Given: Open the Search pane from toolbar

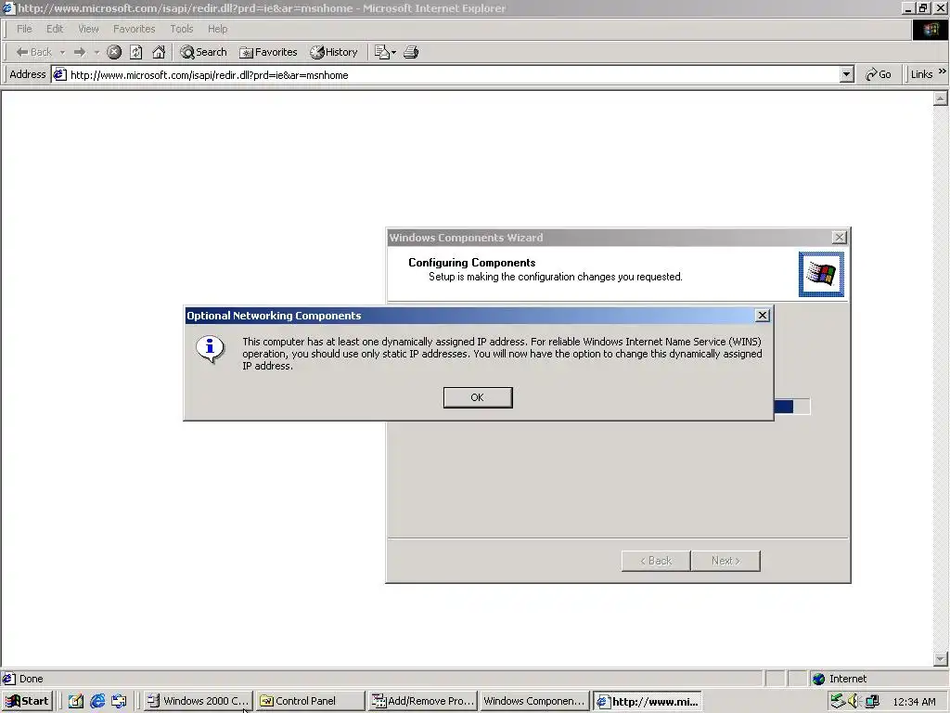Looking at the screenshot, I should point(203,52).
